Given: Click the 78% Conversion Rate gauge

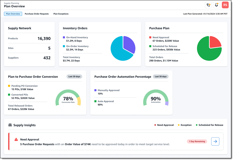Looking at the screenshot, I should pos(68,98).
